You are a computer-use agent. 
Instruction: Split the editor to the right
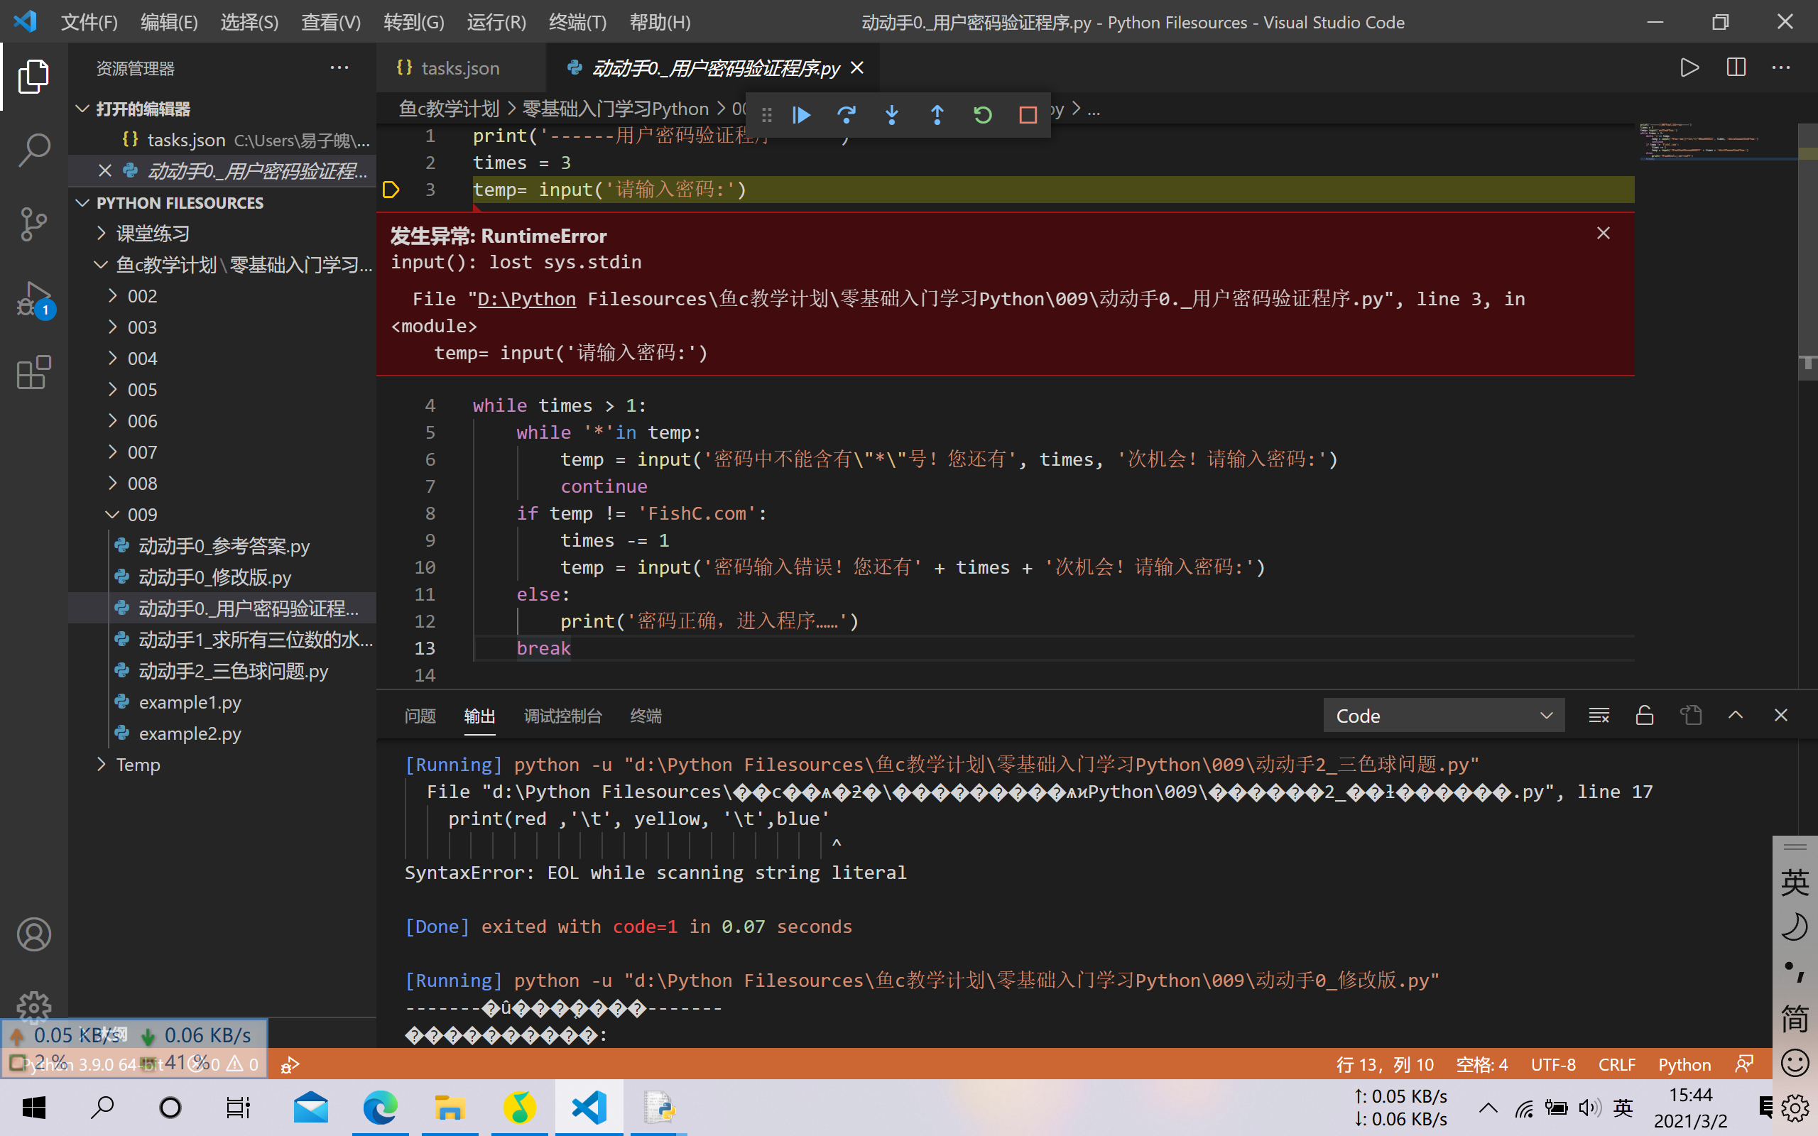pos(1736,67)
